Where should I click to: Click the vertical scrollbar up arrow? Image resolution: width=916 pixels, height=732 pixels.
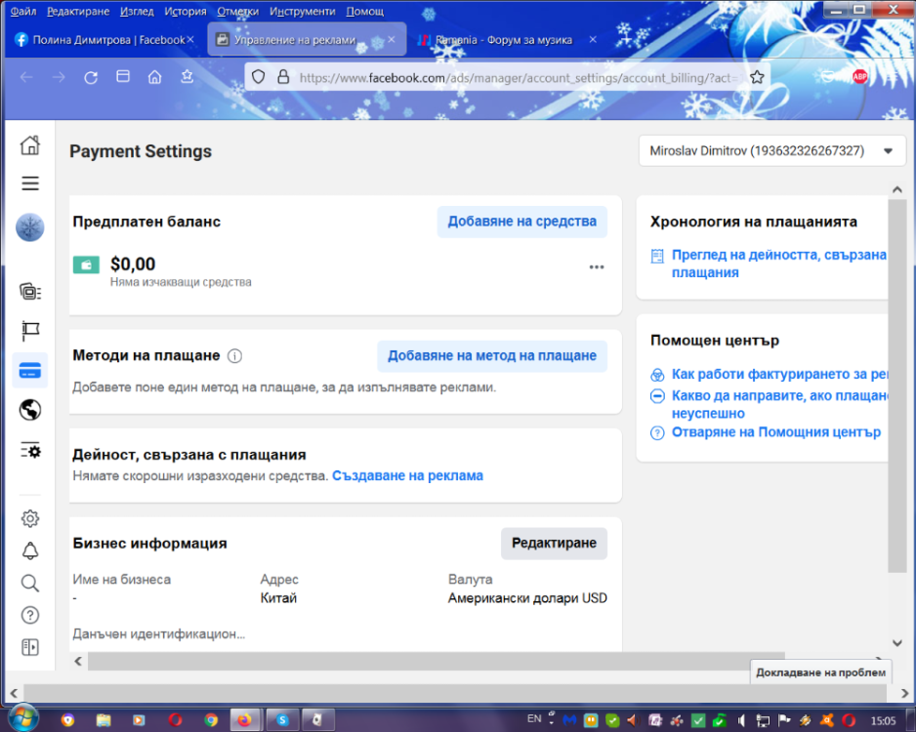[897, 189]
